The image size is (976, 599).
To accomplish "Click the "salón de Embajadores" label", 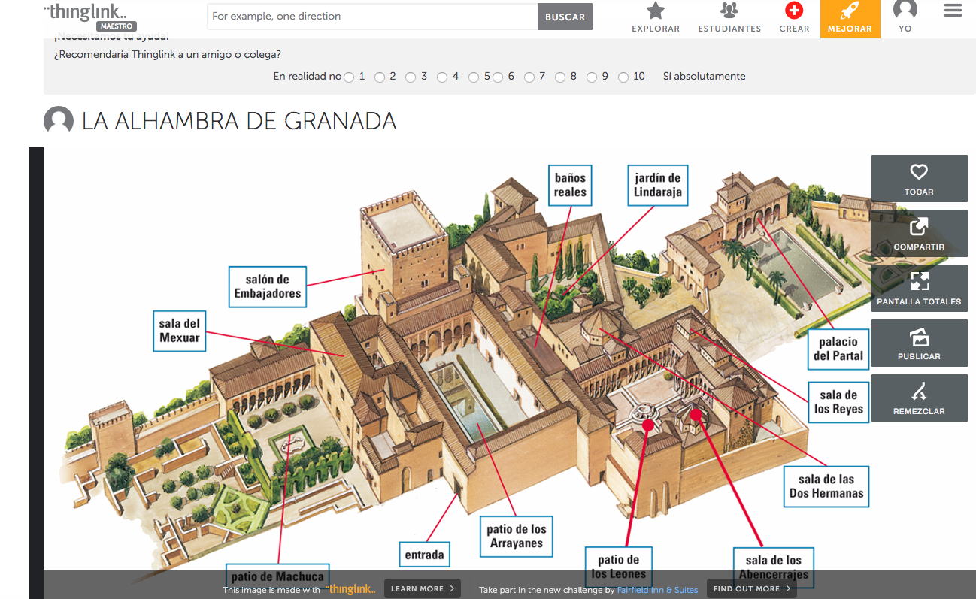I will click(x=268, y=286).
